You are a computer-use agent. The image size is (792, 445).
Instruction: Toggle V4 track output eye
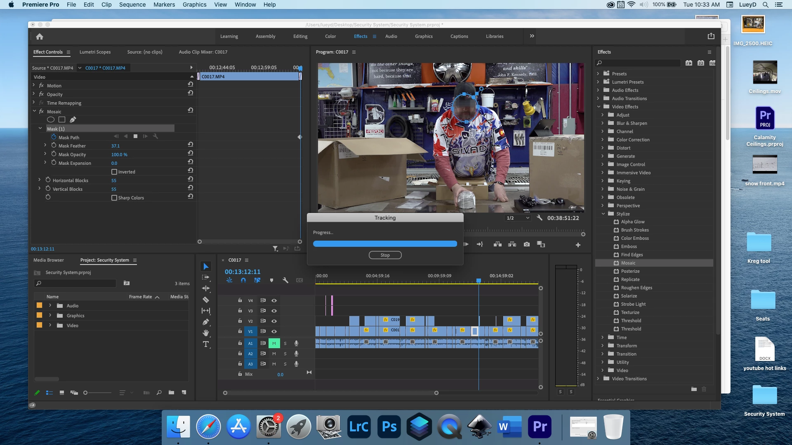pos(274,300)
